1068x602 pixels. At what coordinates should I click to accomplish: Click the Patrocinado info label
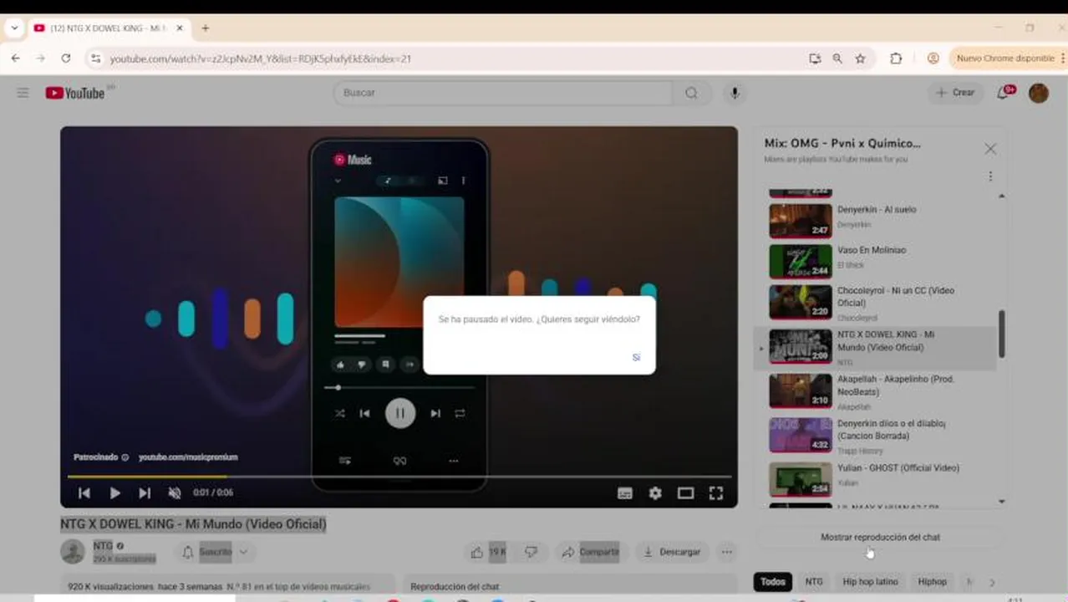101,457
